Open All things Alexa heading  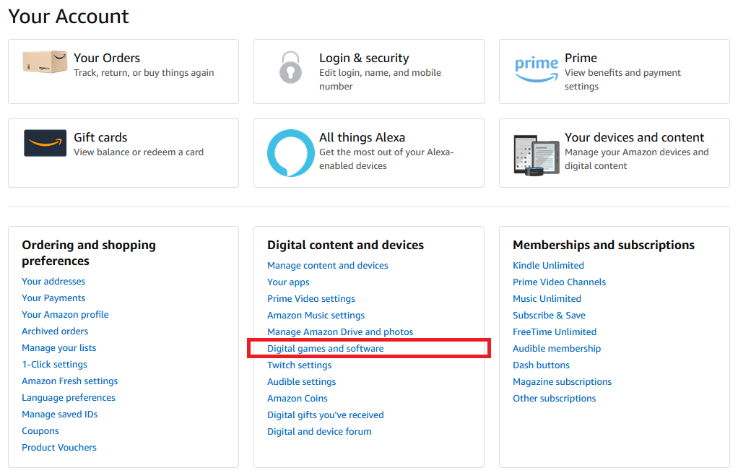362,137
